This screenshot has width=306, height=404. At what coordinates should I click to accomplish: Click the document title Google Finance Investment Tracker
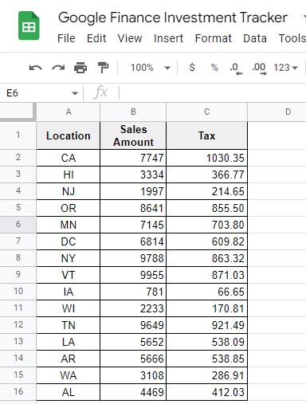coord(173,18)
